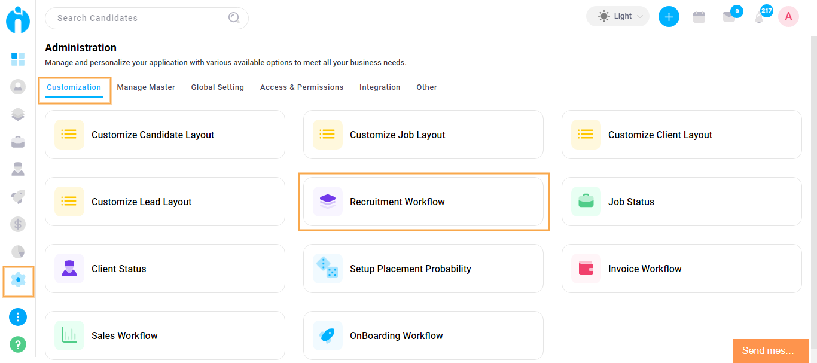This screenshot has width=817, height=363.
Task: Switch to the Manage Master tab
Action: [146, 87]
